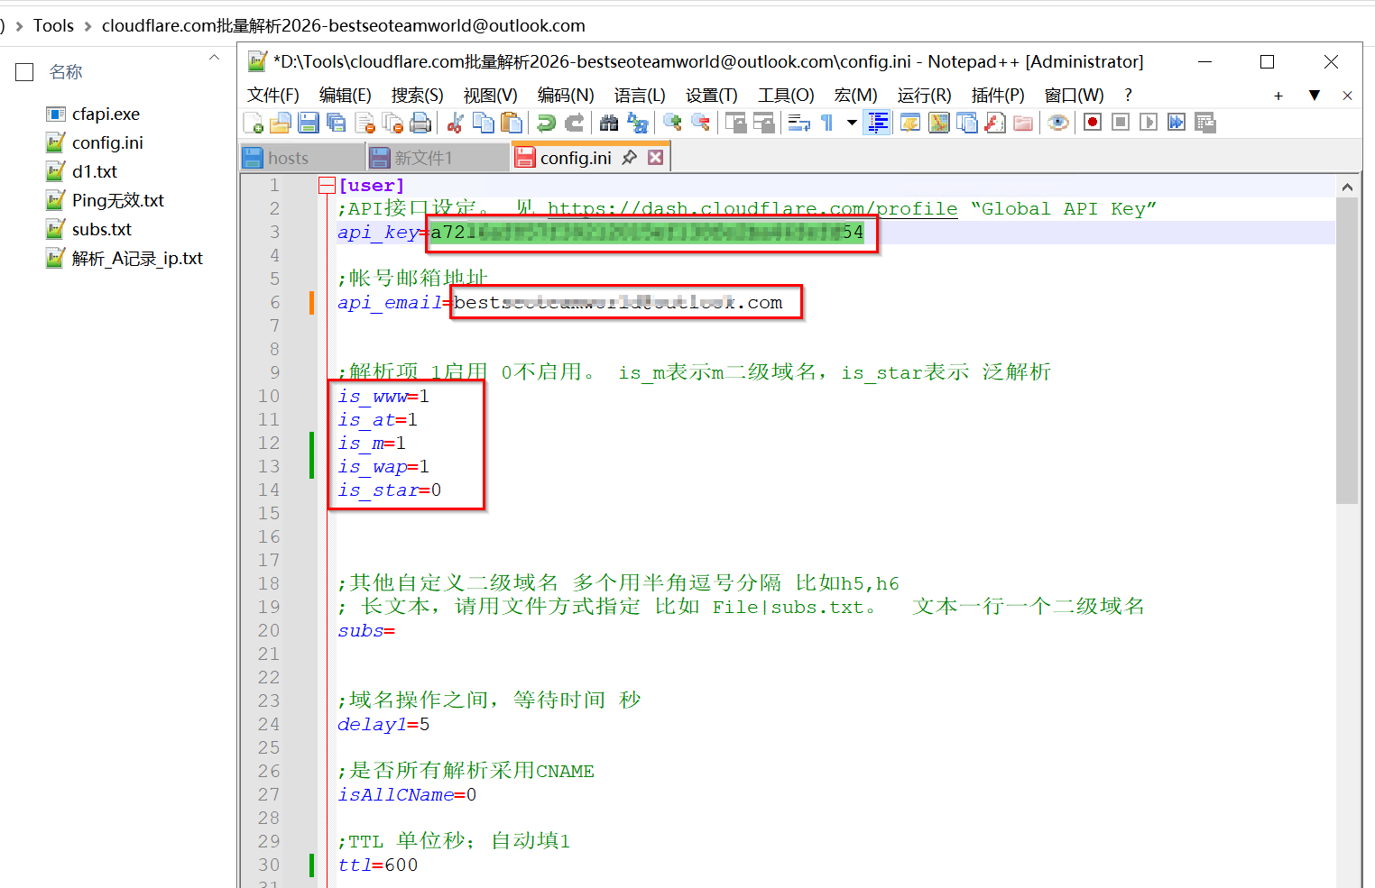
Task: Toggle the indent guide button
Action: click(x=877, y=123)
